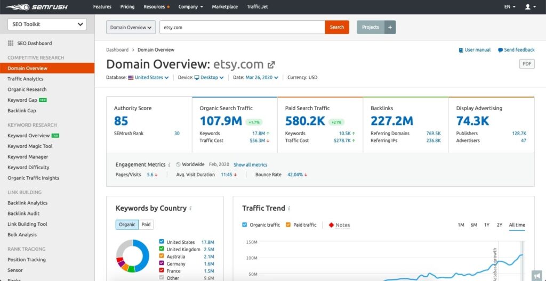Viewport: 546px width, 281px height.
Task: Click the Dashboard breadcrumb link
Action: coord(117,49)
